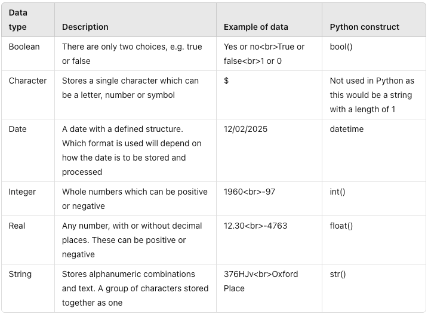Select the 'datetime' construct cell

pos(347,129)
